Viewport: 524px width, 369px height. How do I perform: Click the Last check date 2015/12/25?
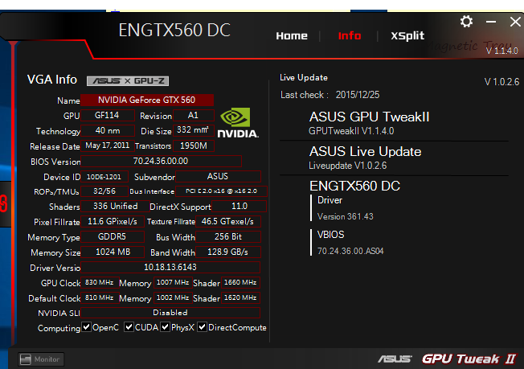(x=358, y=95)
